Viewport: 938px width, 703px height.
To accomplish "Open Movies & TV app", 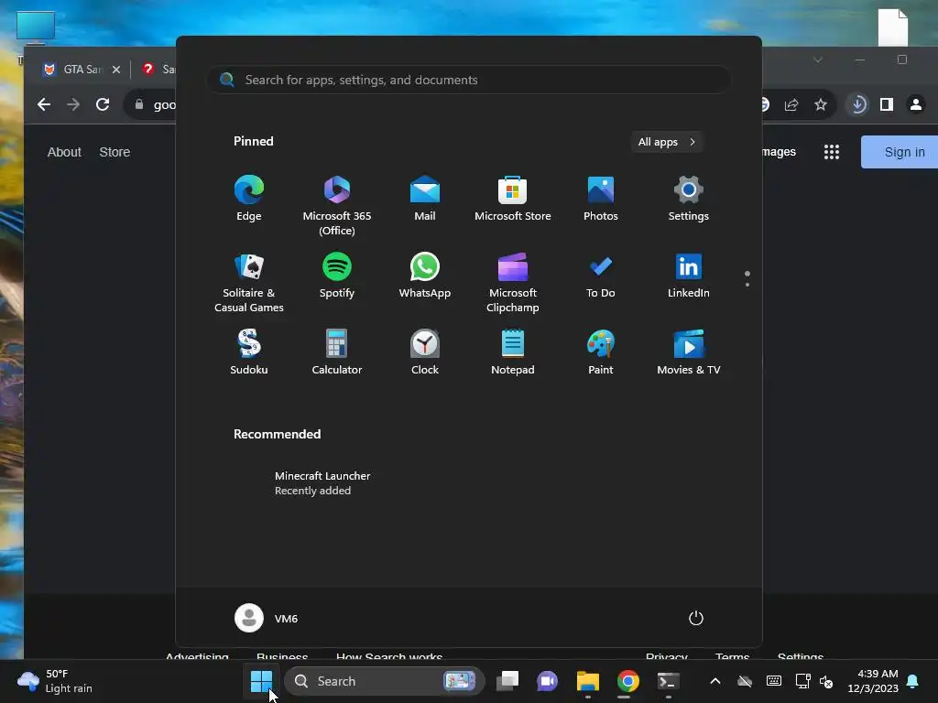I will [x=689, y=352].
